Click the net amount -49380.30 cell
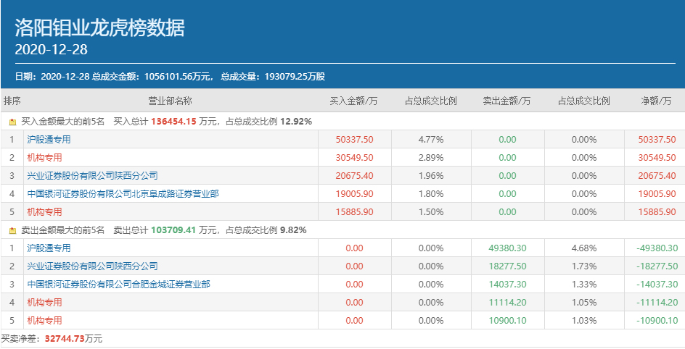This screenshot has height=349, width=685. coord(656,248)
